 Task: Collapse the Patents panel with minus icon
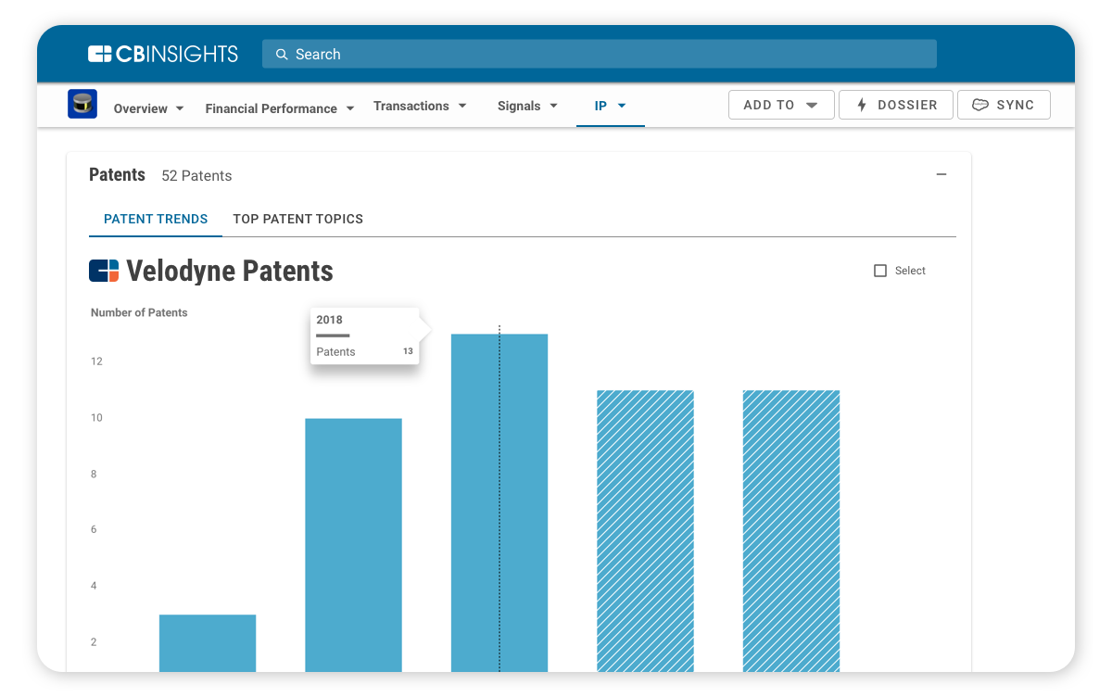941,174
